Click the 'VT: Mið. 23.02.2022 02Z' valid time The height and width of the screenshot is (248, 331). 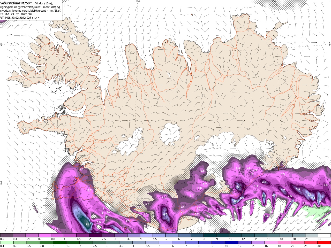tap(16, 18)
